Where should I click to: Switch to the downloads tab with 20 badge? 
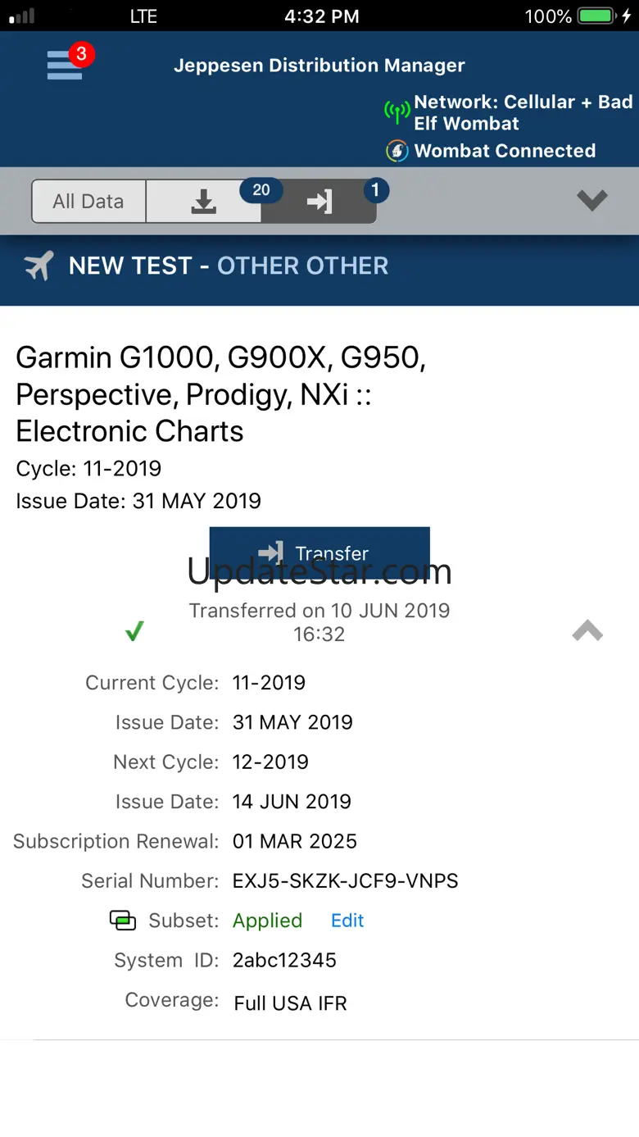(204, 202)
